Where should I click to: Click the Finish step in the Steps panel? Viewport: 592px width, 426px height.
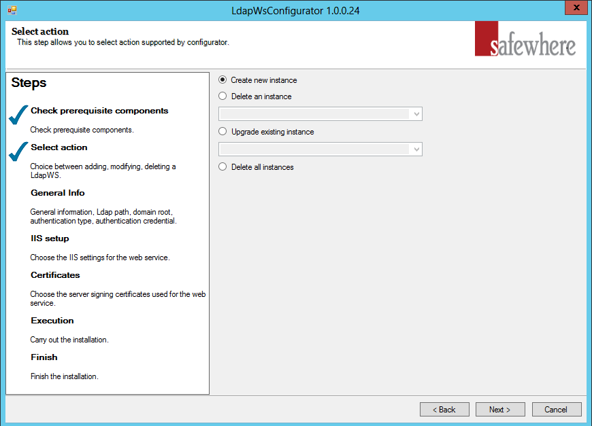[44, 357]
